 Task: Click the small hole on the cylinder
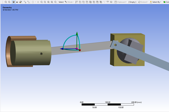tap(41, 54)
